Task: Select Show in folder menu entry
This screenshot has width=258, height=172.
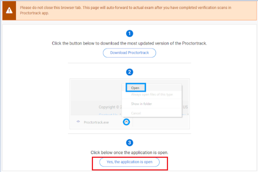Action: 142,104
